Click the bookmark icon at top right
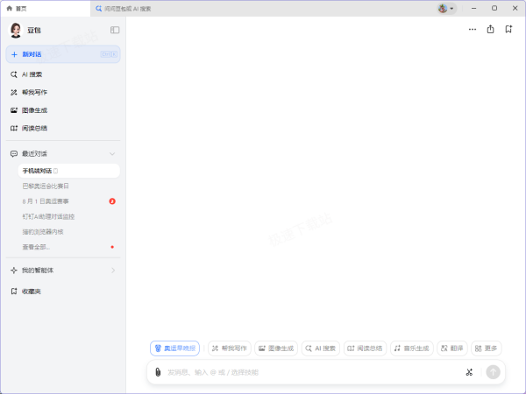Screen dimensions: 526x394 coord(508,29)
